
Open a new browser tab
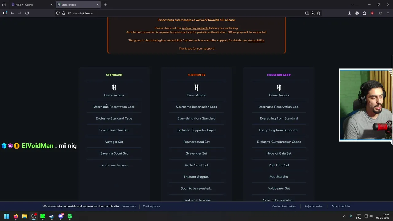[105, 5]
